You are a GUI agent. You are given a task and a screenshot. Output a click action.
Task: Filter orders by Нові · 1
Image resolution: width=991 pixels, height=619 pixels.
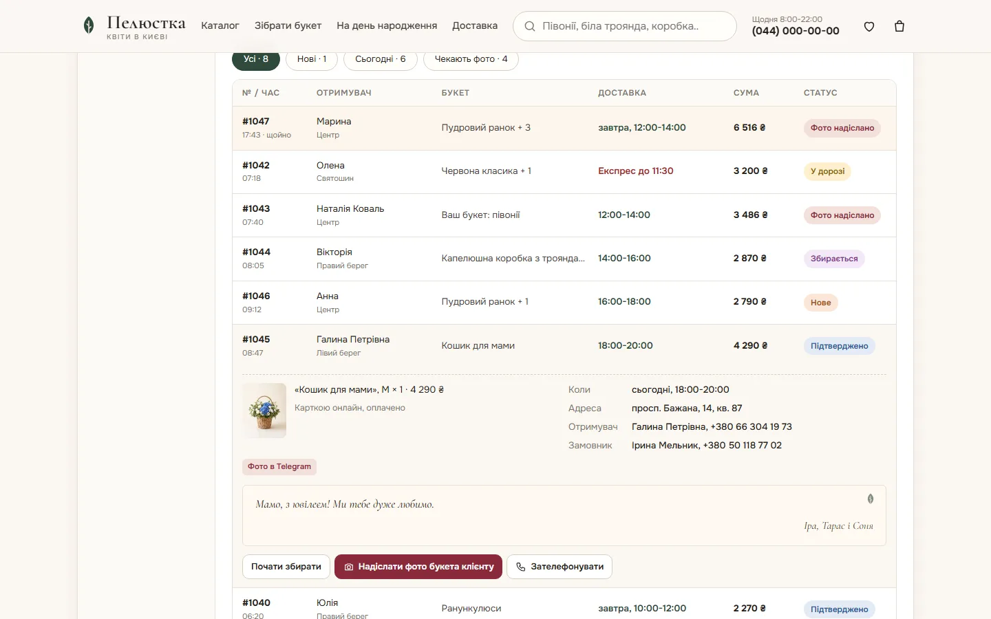[312, 59]
